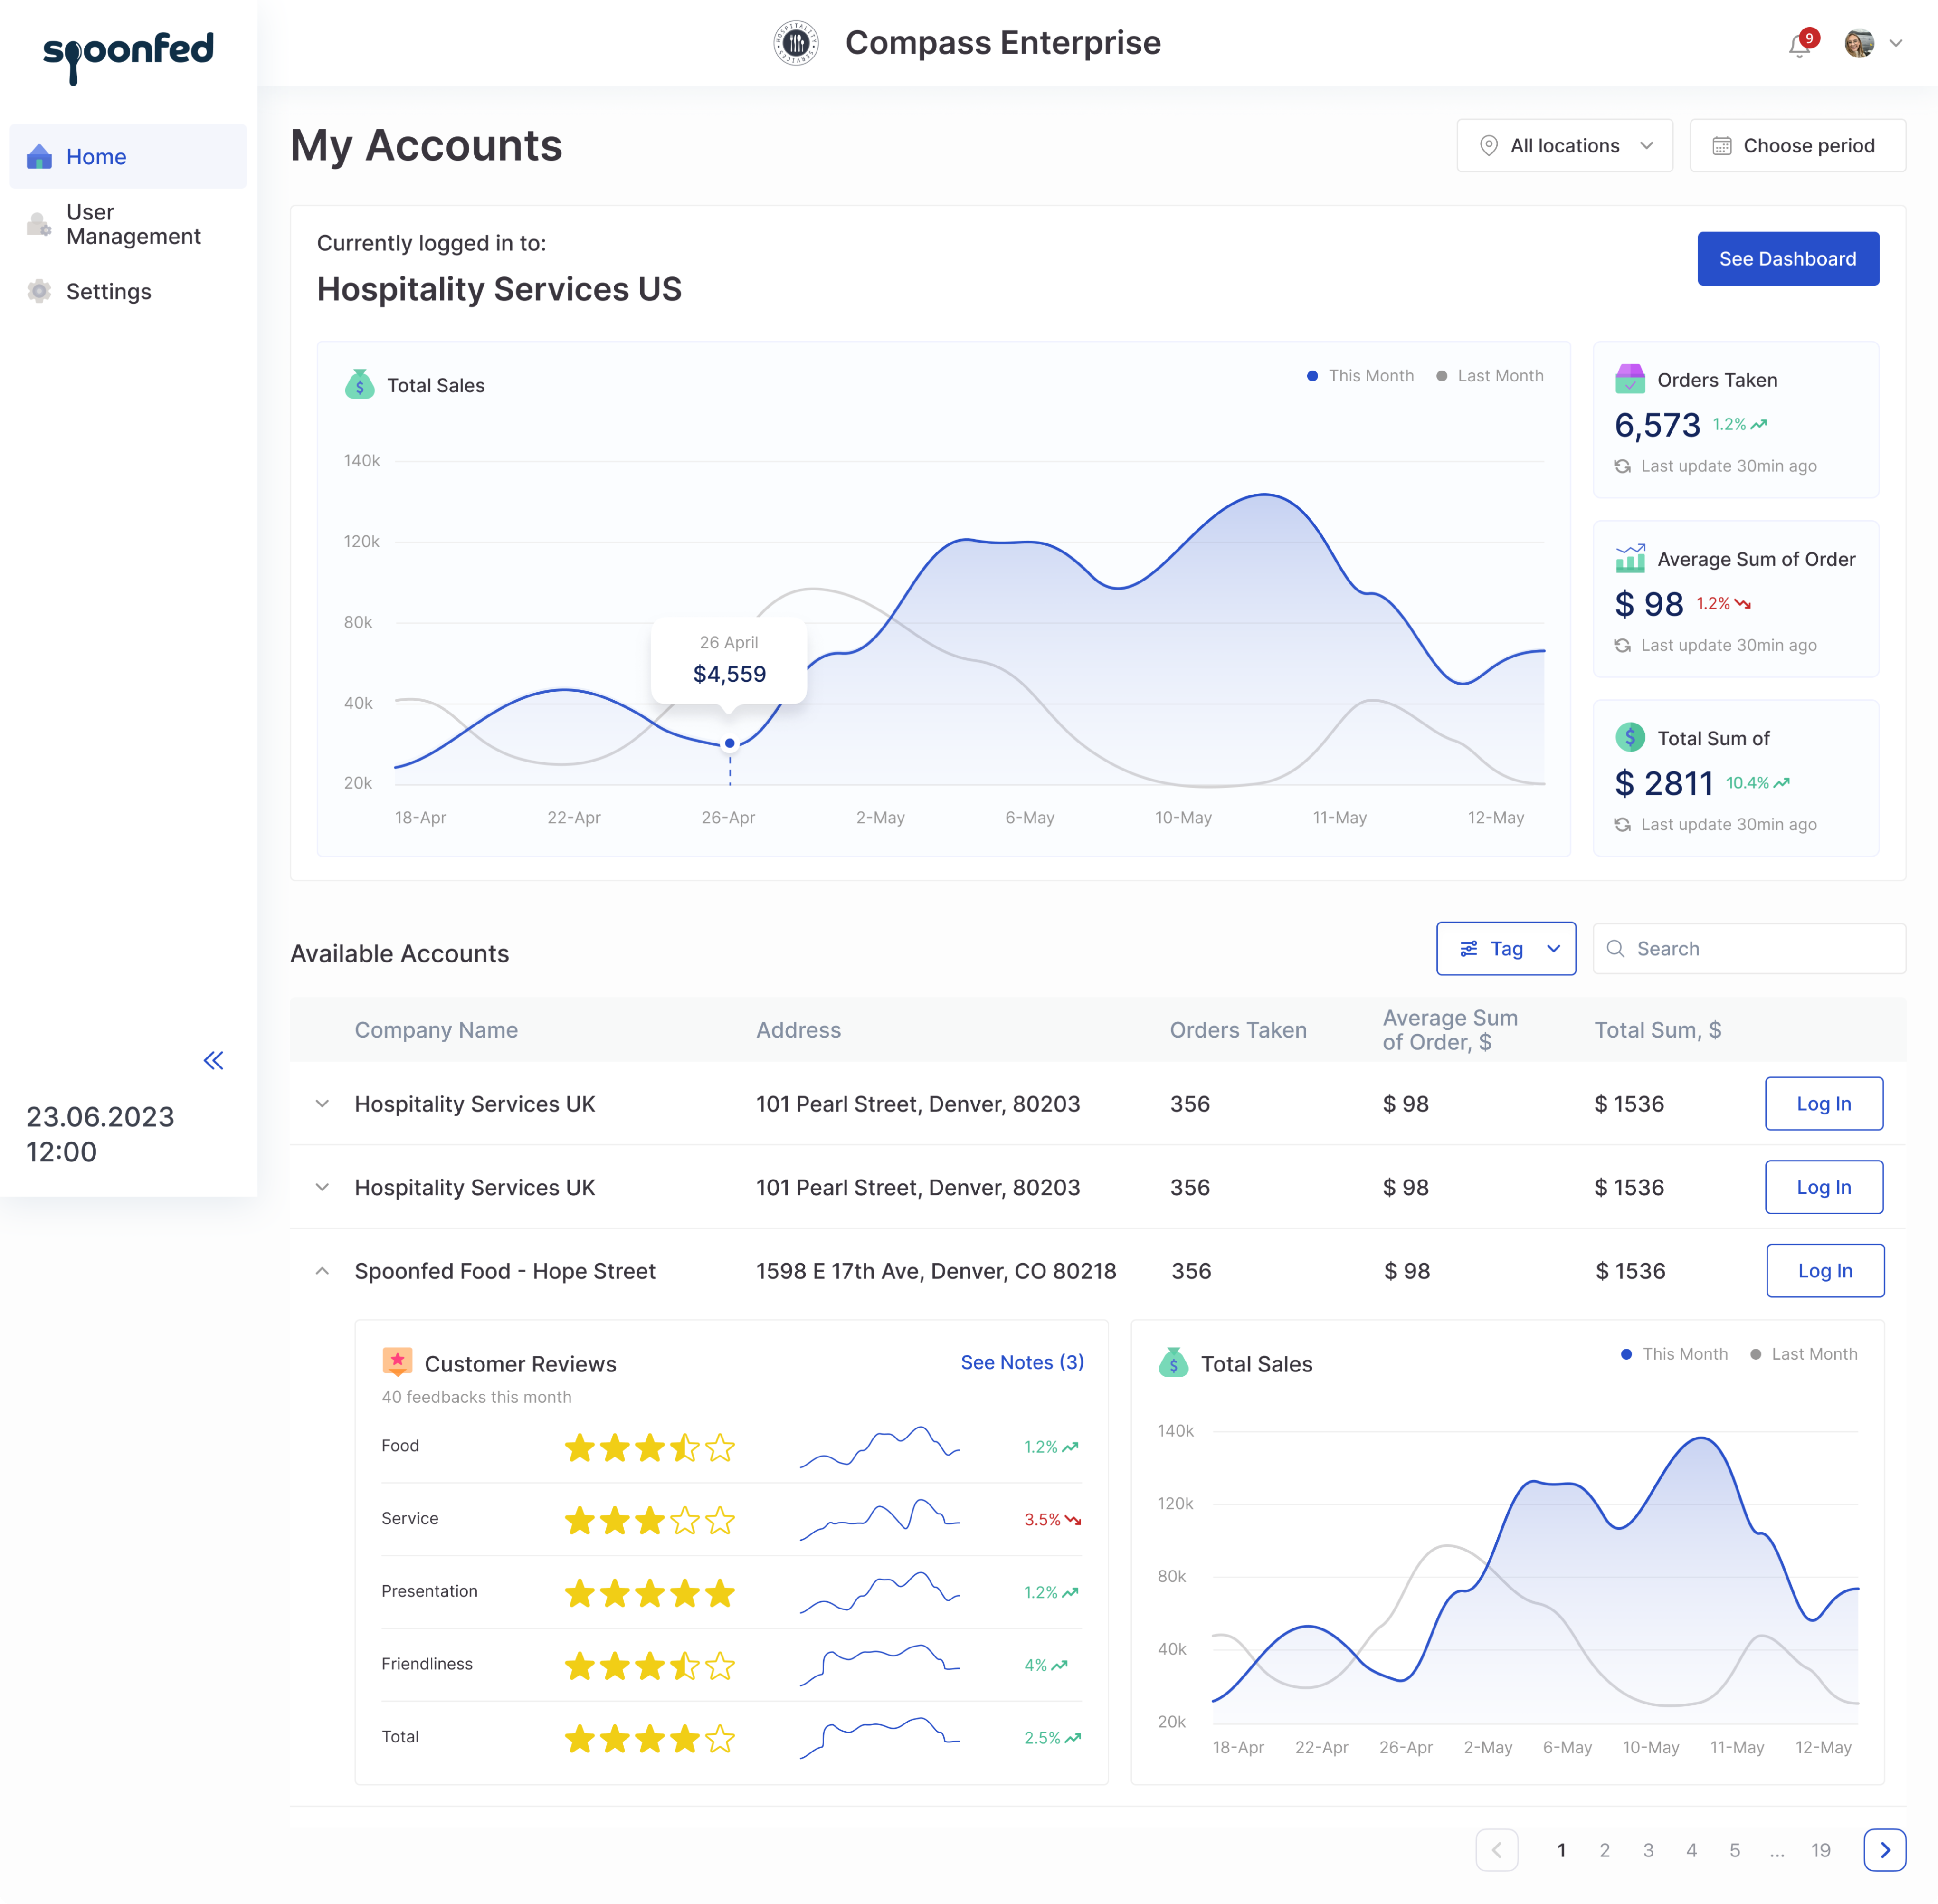1938x1904 pixels.
Task: Click the User Management icon
Action: (39, 224)
